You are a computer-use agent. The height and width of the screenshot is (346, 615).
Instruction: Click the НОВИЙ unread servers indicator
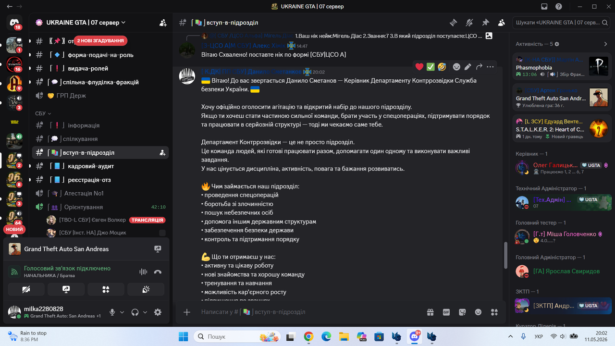click(14, 230)
